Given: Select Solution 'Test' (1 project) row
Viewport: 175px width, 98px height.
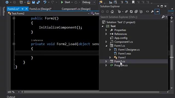Looking at the screenshot, I should click(x=134, y=22).
